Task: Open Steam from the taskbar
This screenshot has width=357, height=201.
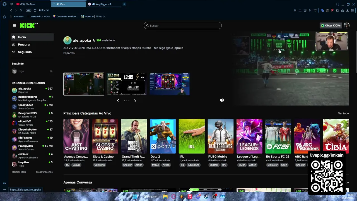Action: tap(206, 197)
